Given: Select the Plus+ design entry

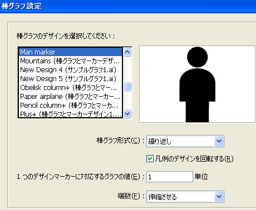Looking at the screenshot, I should (x=71, y=114).
